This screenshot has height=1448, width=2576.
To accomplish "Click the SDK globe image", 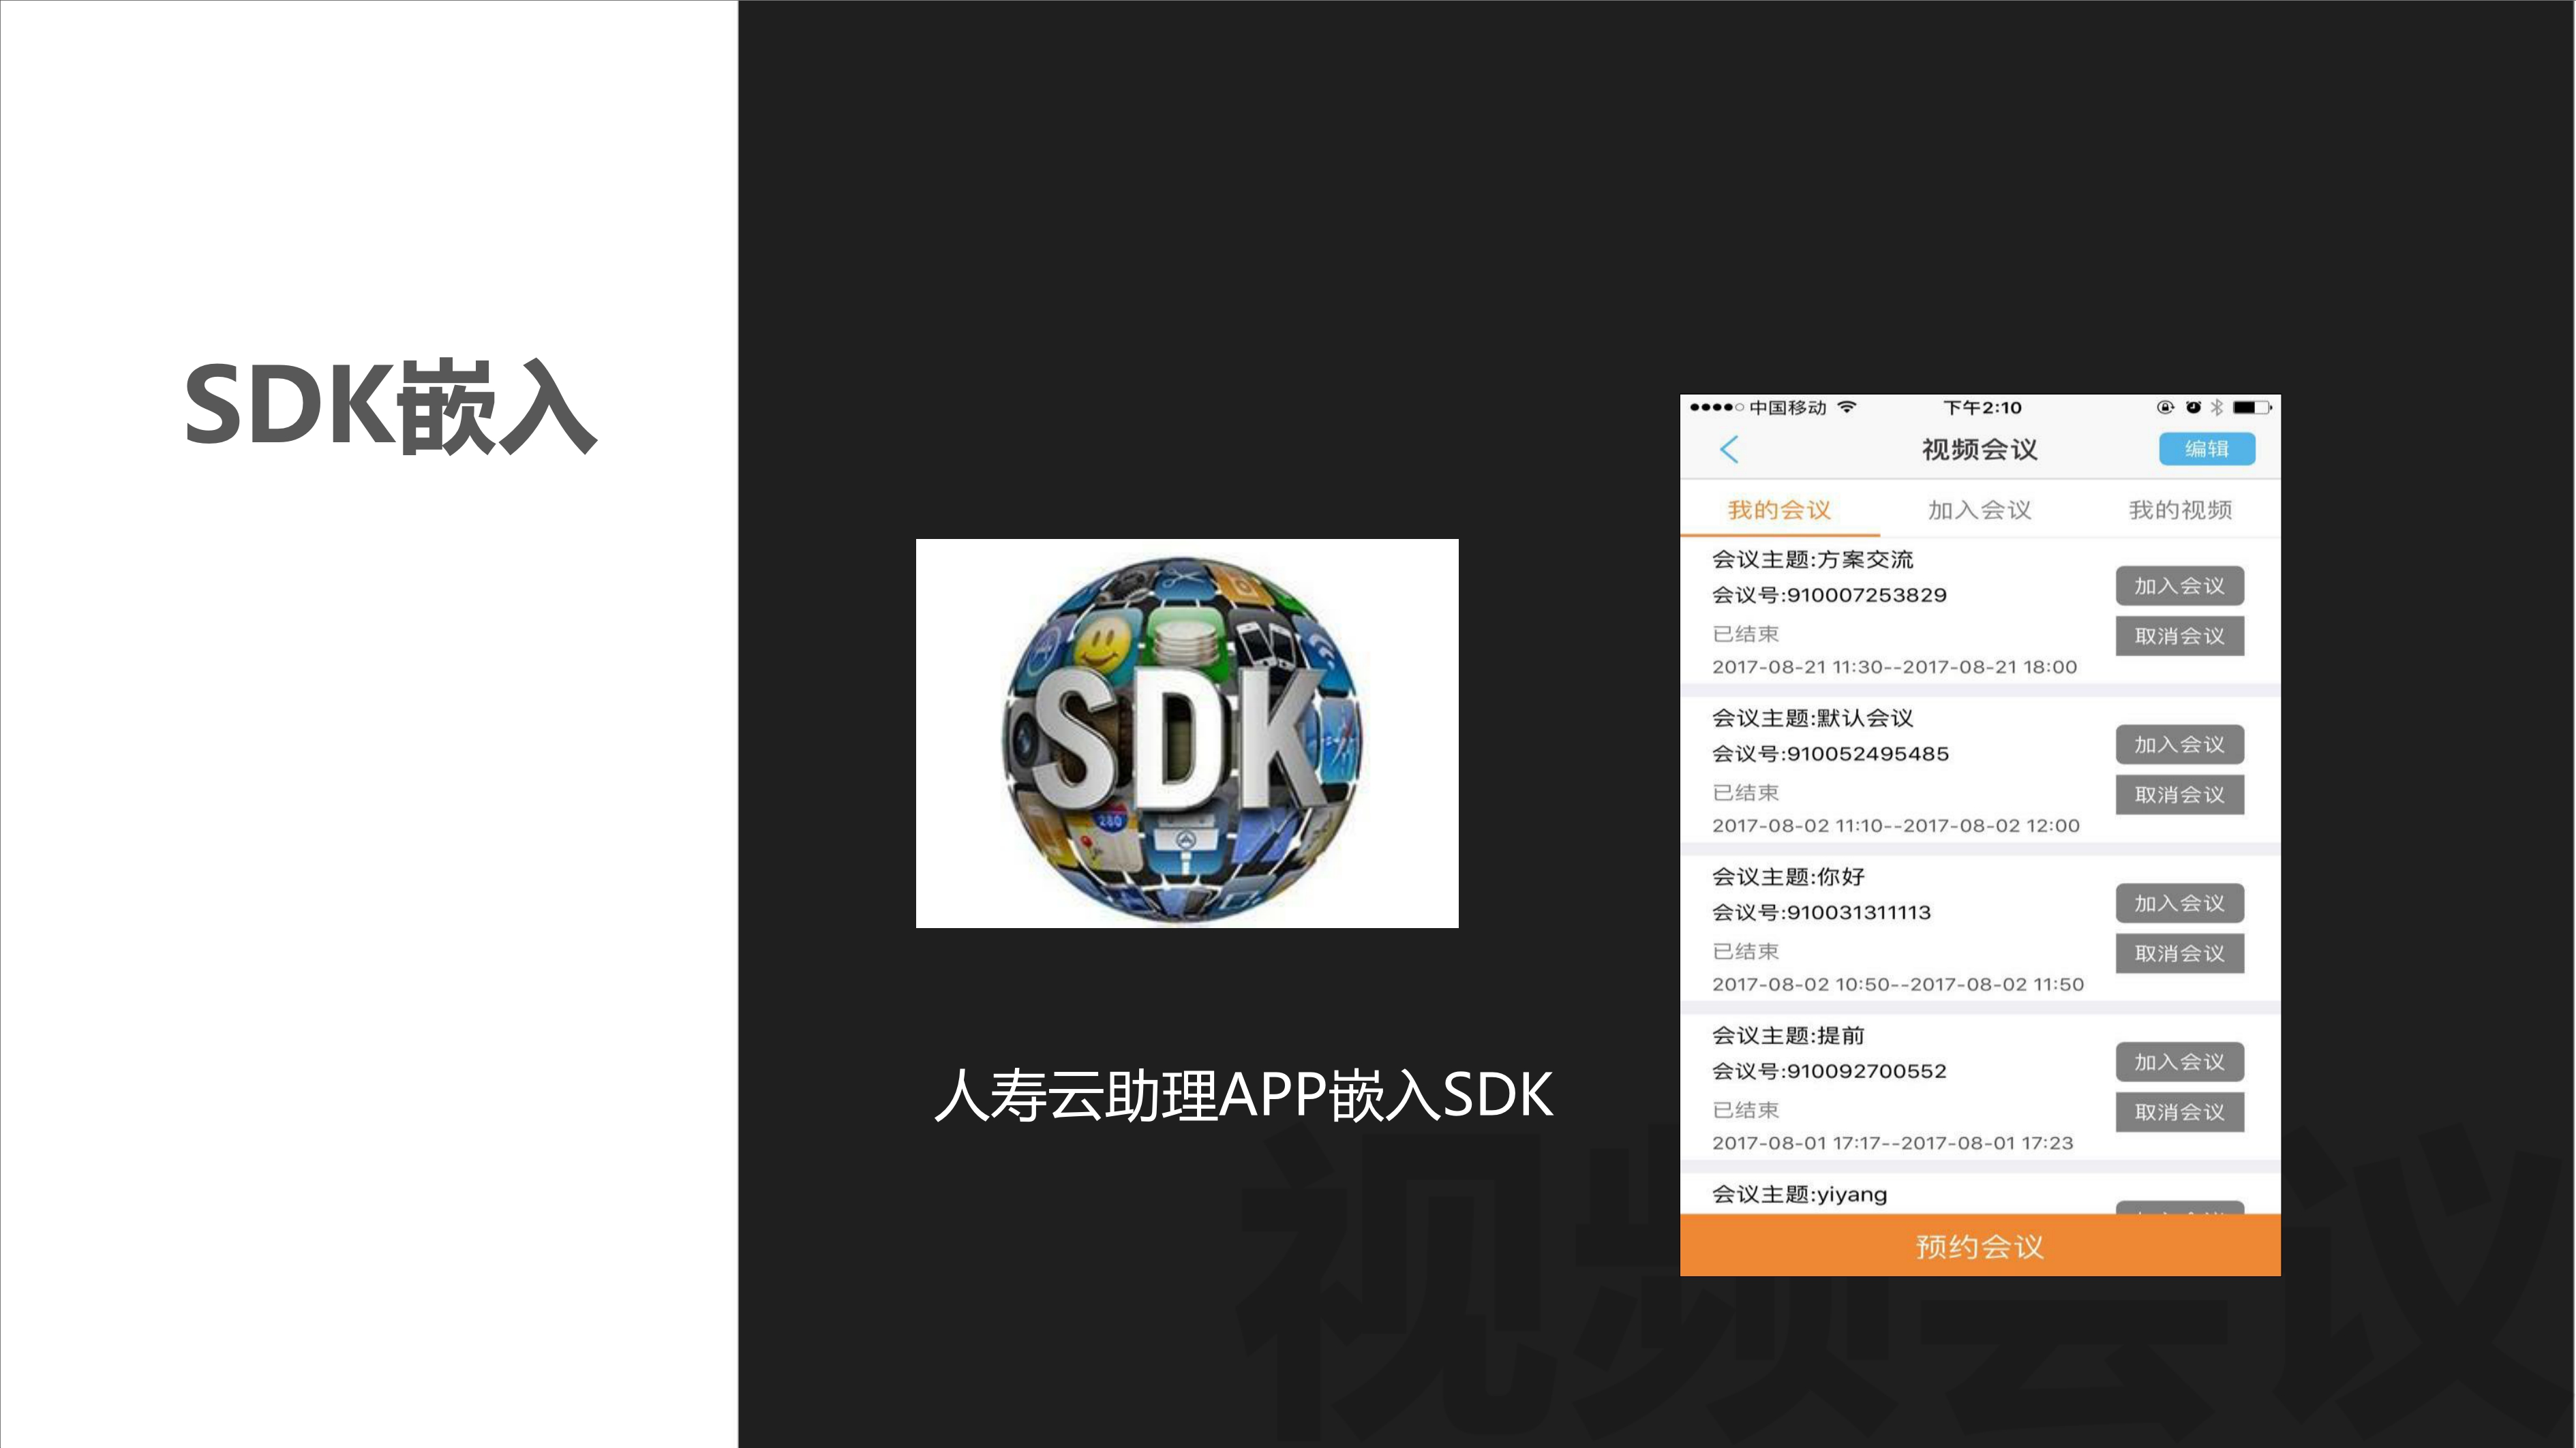I will [1187, 733].
